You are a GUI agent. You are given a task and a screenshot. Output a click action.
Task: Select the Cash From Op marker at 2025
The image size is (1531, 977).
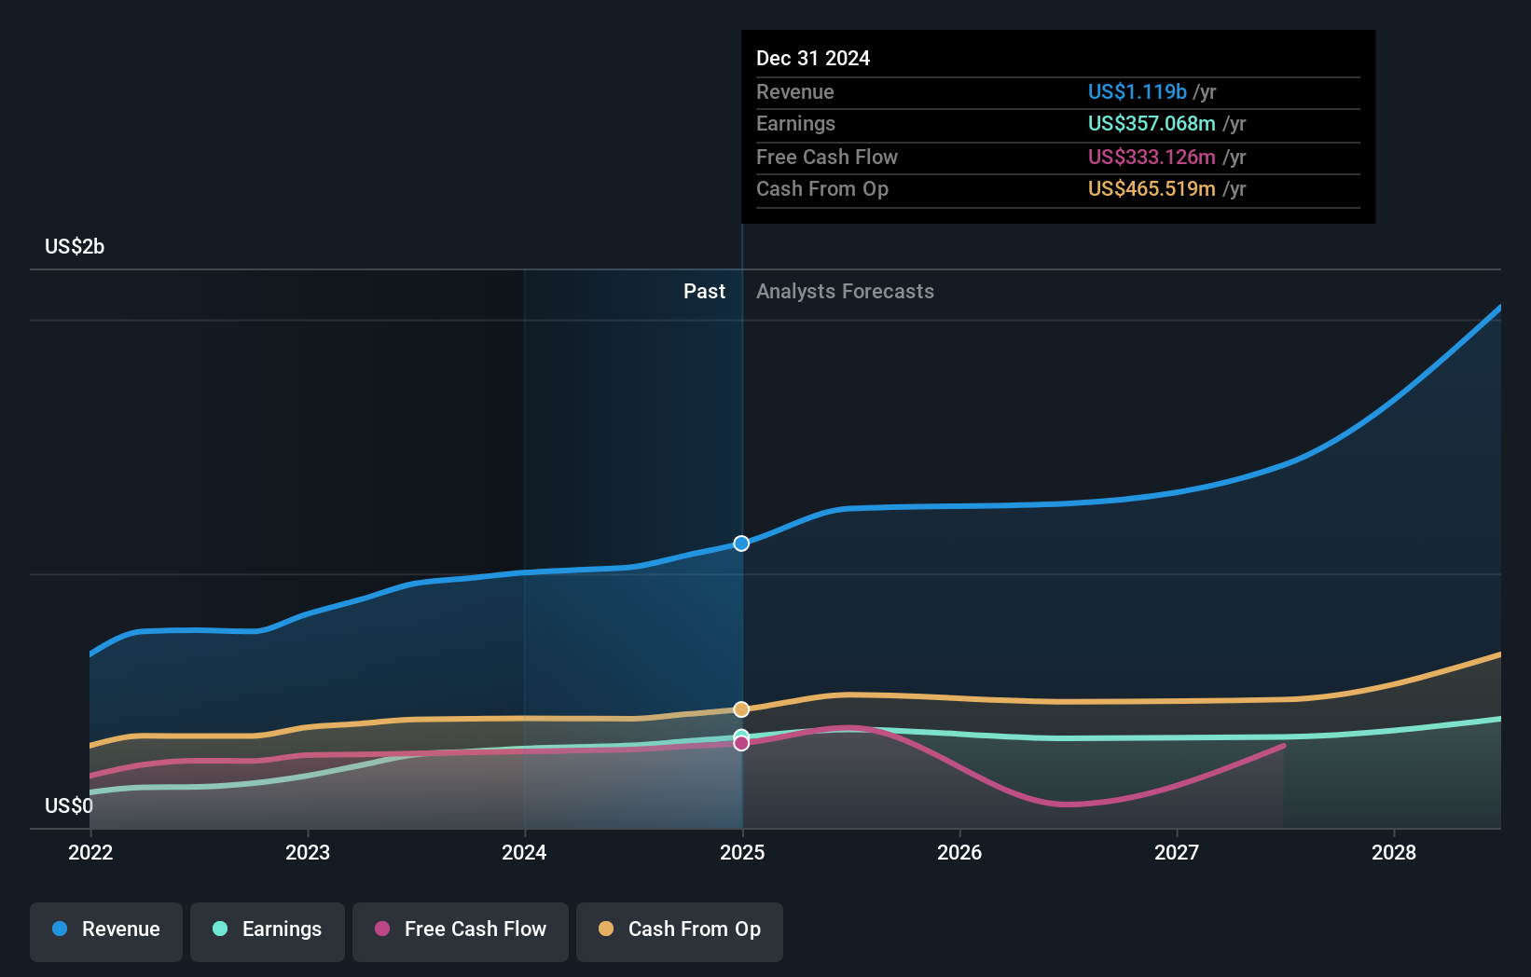[x=741, y=709]
